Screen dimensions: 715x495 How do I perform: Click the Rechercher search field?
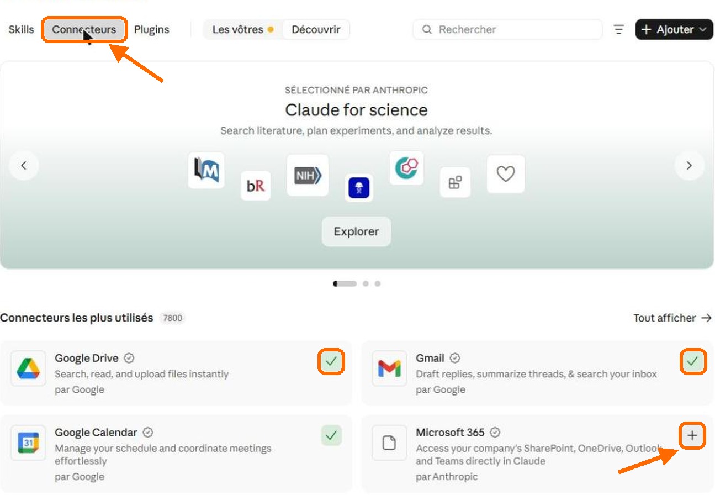click(x=507, y=30)
